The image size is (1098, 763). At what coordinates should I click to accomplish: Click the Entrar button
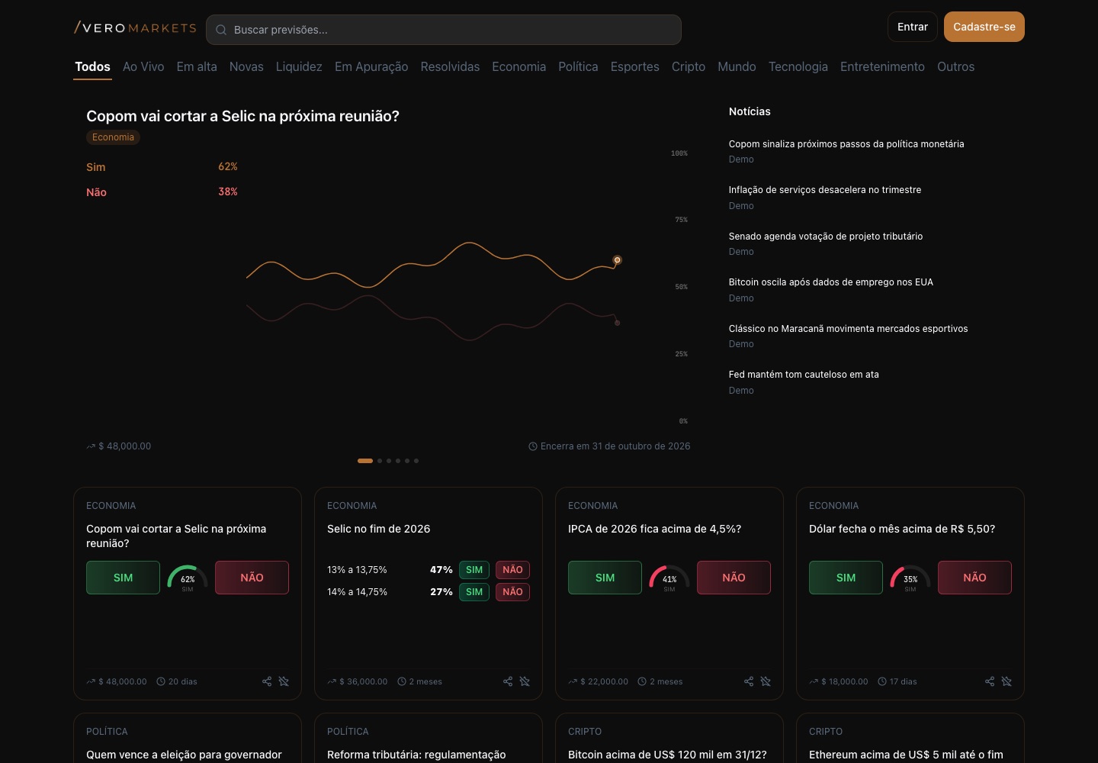tap(913, 27)
